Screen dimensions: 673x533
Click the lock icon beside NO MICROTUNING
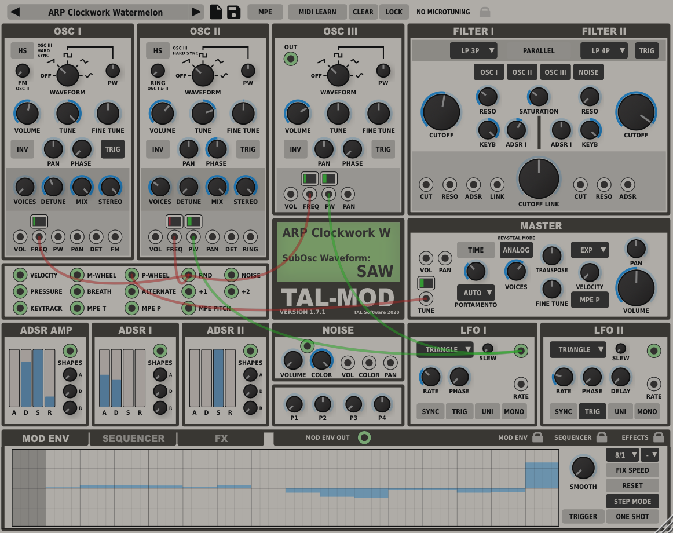pyautogui.click(x=484, y=12)
